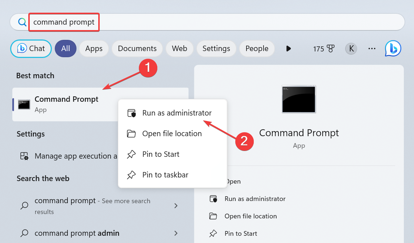
Task: Show more filter tabs with play arrow
Action: pos(289,49)
